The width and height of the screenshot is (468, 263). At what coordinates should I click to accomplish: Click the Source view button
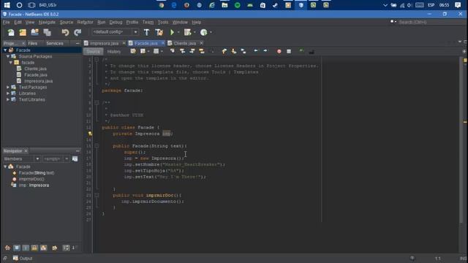(93, 52)
